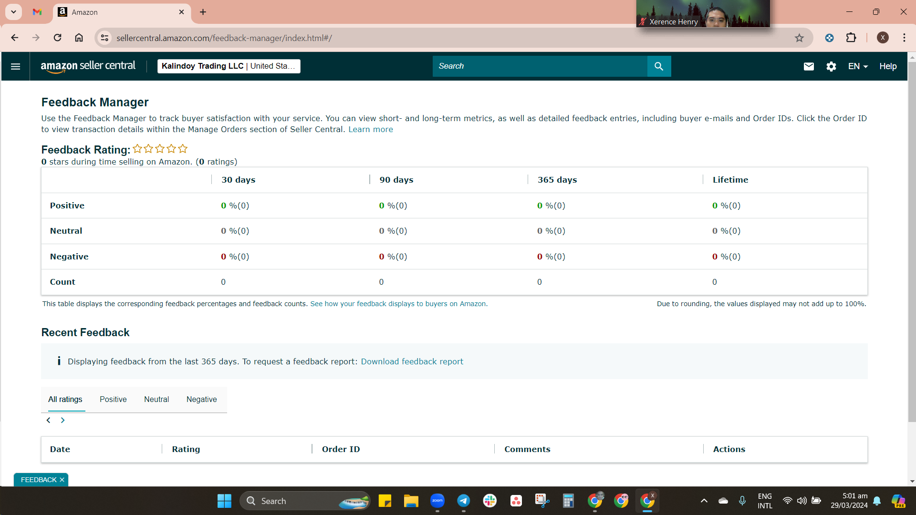Navigate back in browser
The width and height of the screenshot is (916, 515).
(15, 38)
